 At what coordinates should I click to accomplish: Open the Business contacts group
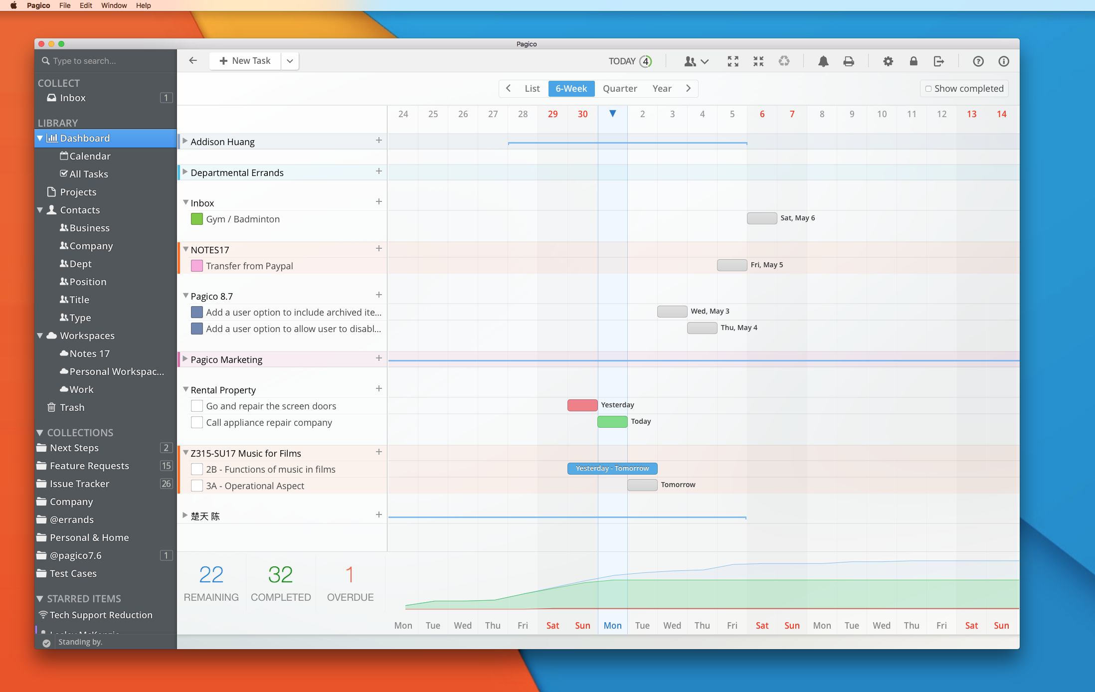pyautogui.click(x=106, y=228)
